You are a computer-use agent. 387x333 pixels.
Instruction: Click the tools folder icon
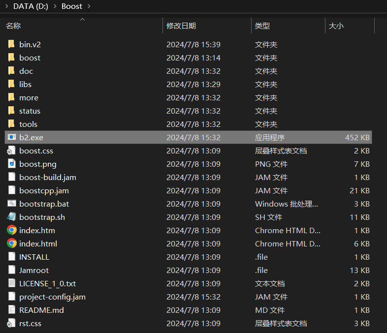tap(11, 124)
